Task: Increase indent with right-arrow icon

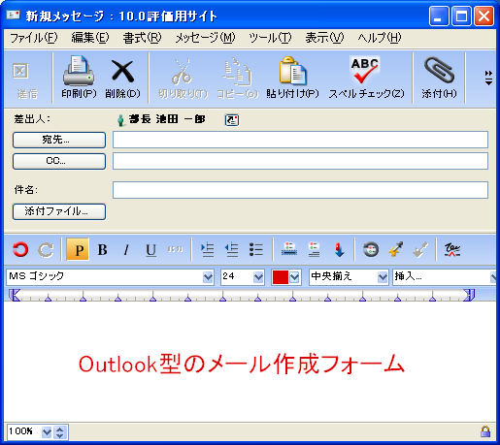Action: [x=207, y=249]
